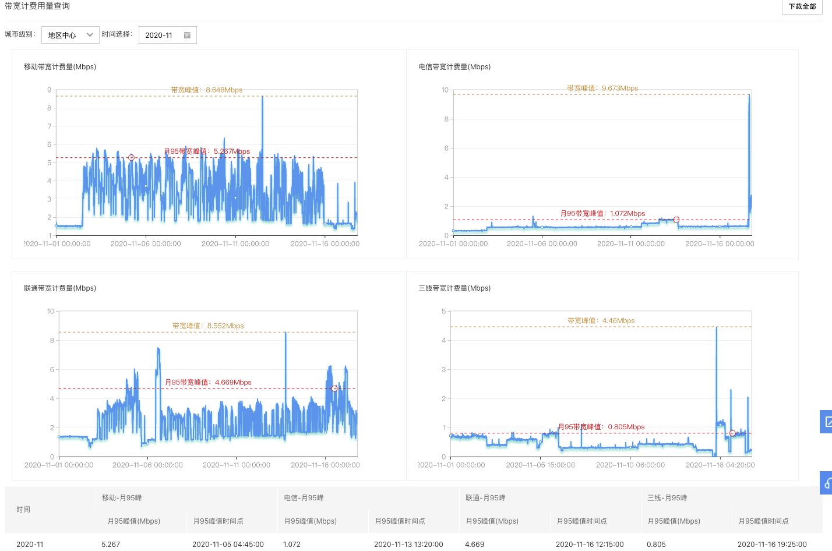
Task: Click the 带宽计费用量查询 page title
Action: (37, 6)
